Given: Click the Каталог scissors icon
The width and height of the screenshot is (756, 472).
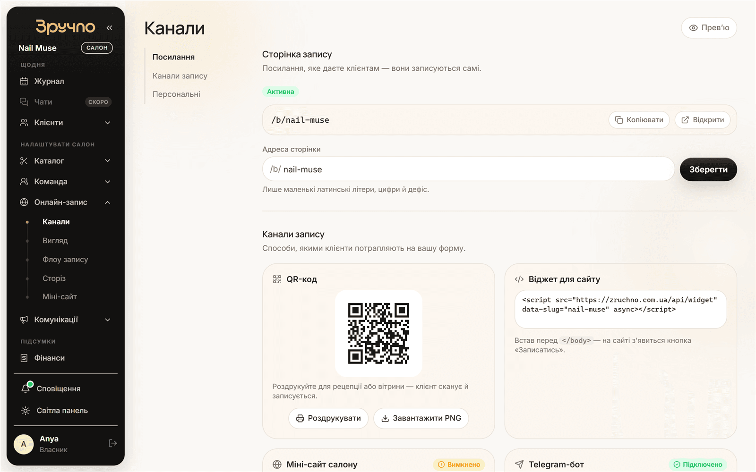Looking at the screenshot, I should coord(24,161).
